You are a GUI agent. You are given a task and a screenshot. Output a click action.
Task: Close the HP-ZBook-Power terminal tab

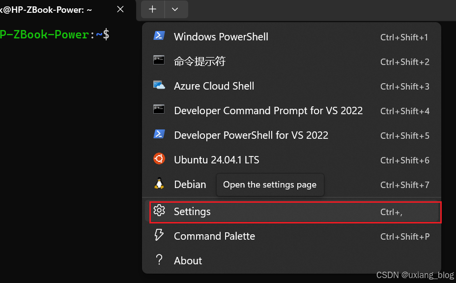click(120, 9)
